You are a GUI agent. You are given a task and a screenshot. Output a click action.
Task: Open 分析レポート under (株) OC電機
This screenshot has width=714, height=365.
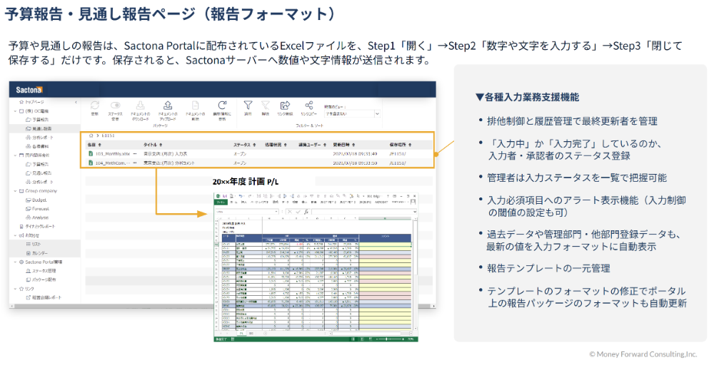pyautogui.click(x=42, y=138)
